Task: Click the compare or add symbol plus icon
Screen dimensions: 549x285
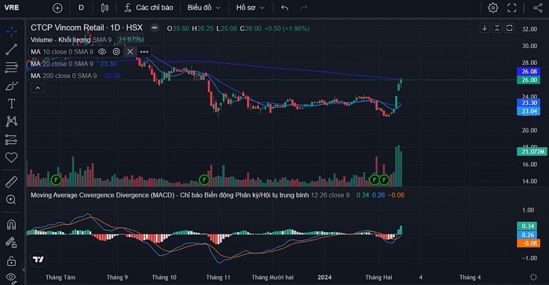Action: click(x=57, y=8)
